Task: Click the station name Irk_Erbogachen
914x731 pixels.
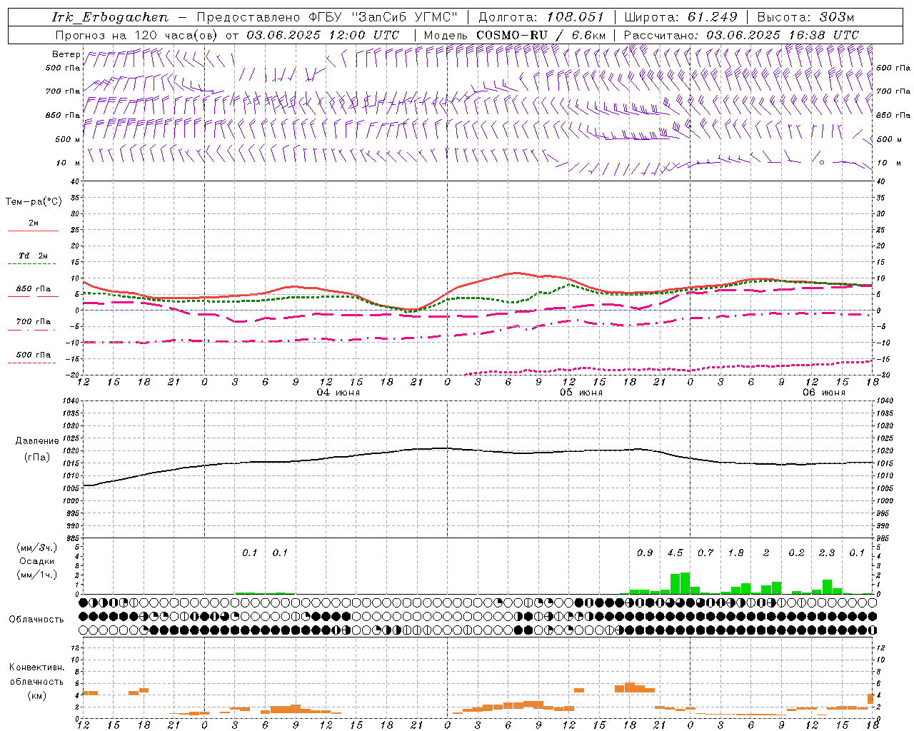Action: click(x=111, y=17)
